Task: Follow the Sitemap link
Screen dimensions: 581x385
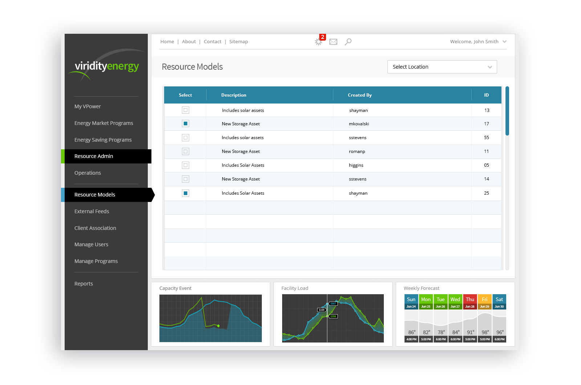Action: tap(239, 42)
